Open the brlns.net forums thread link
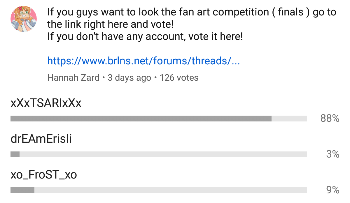350x203 pixels. click(x=143, y=61)
